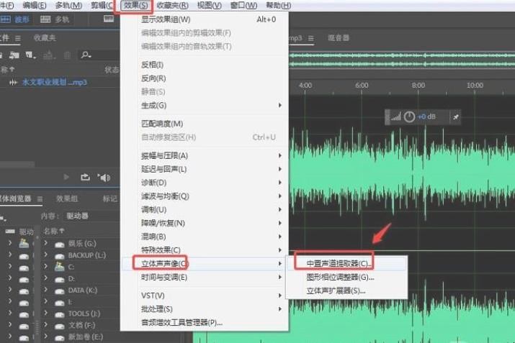Expand the D: drive
The width and height of the screenshot is (515, 343).
click(46, 278)
